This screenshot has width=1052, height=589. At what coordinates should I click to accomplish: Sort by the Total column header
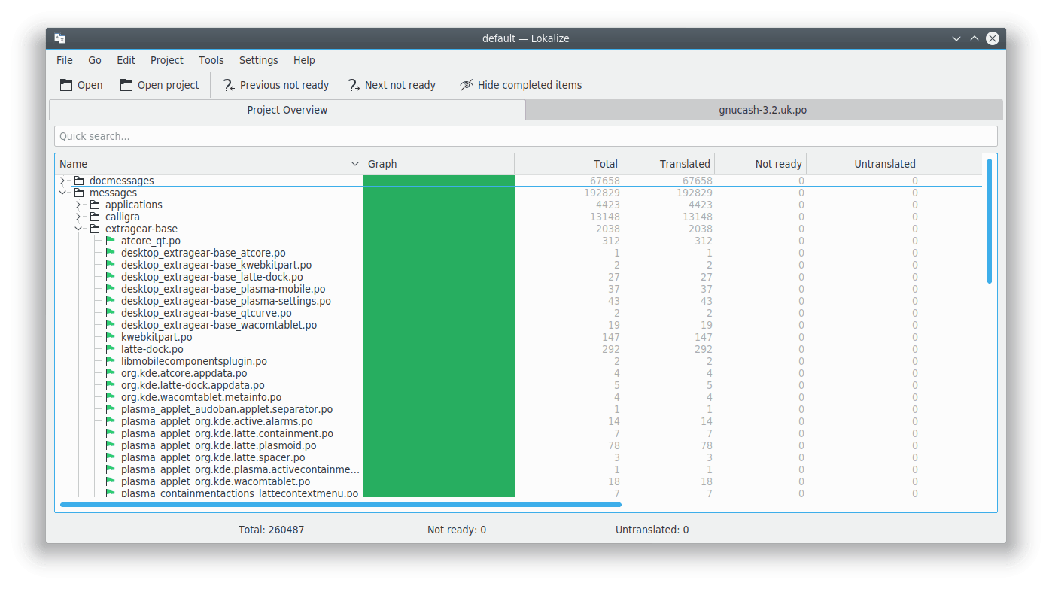click(x=568, y=164)
